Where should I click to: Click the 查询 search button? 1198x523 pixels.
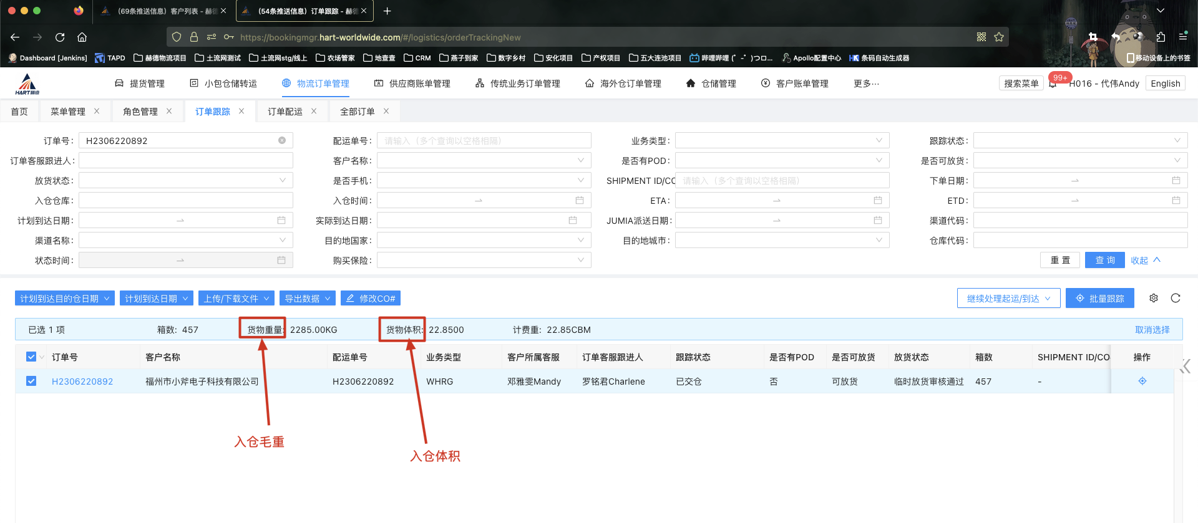(x=1104, y=260)
